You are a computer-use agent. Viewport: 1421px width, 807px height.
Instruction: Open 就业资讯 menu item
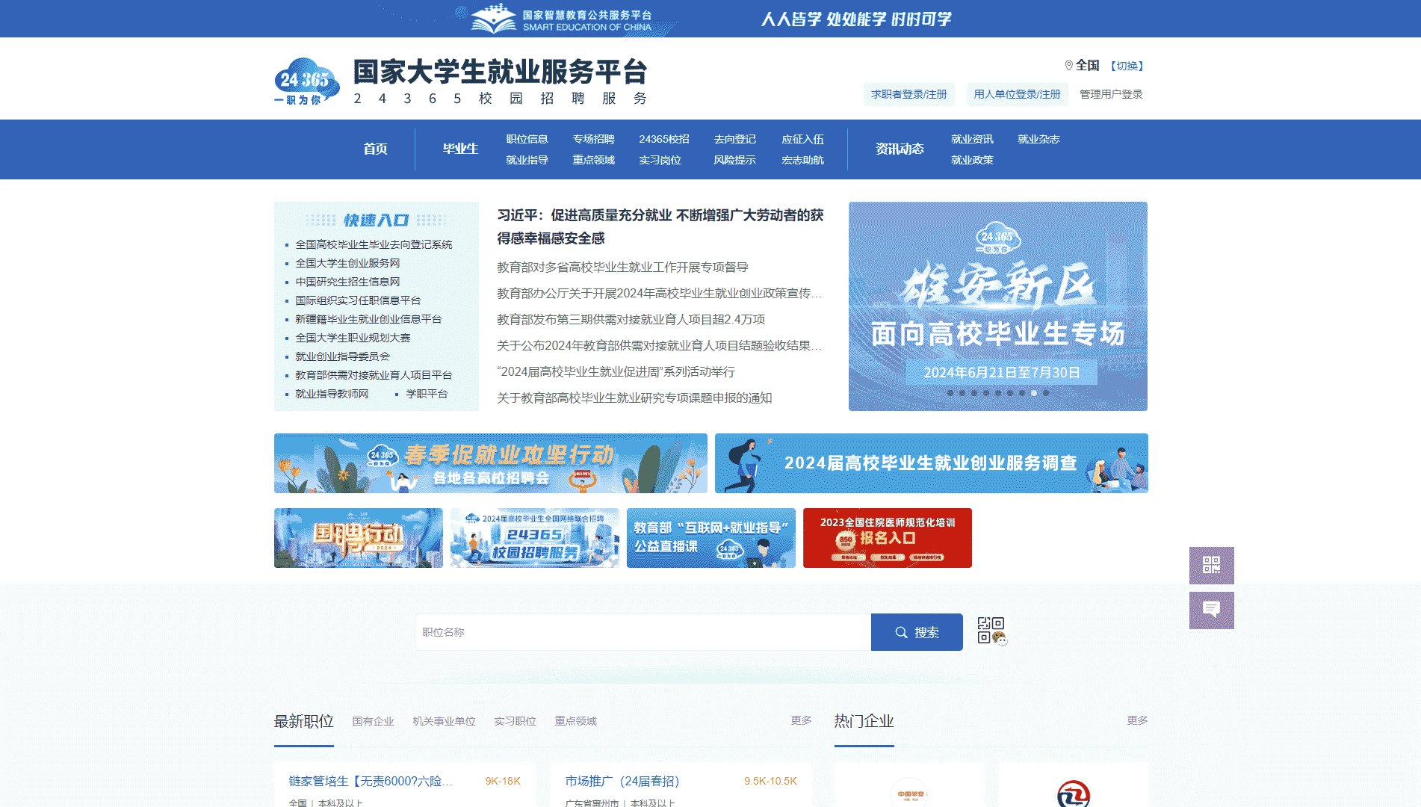pyautogui.click(x=972, y=139)
